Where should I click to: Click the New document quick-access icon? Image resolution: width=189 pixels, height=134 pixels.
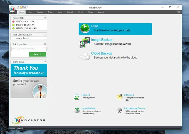click(x=18, y=7)
